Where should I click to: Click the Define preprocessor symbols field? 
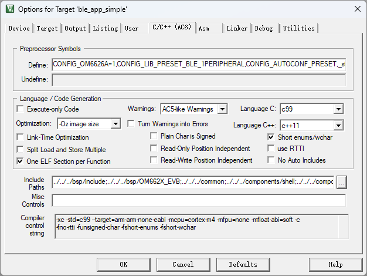click(x=199, y=65)
